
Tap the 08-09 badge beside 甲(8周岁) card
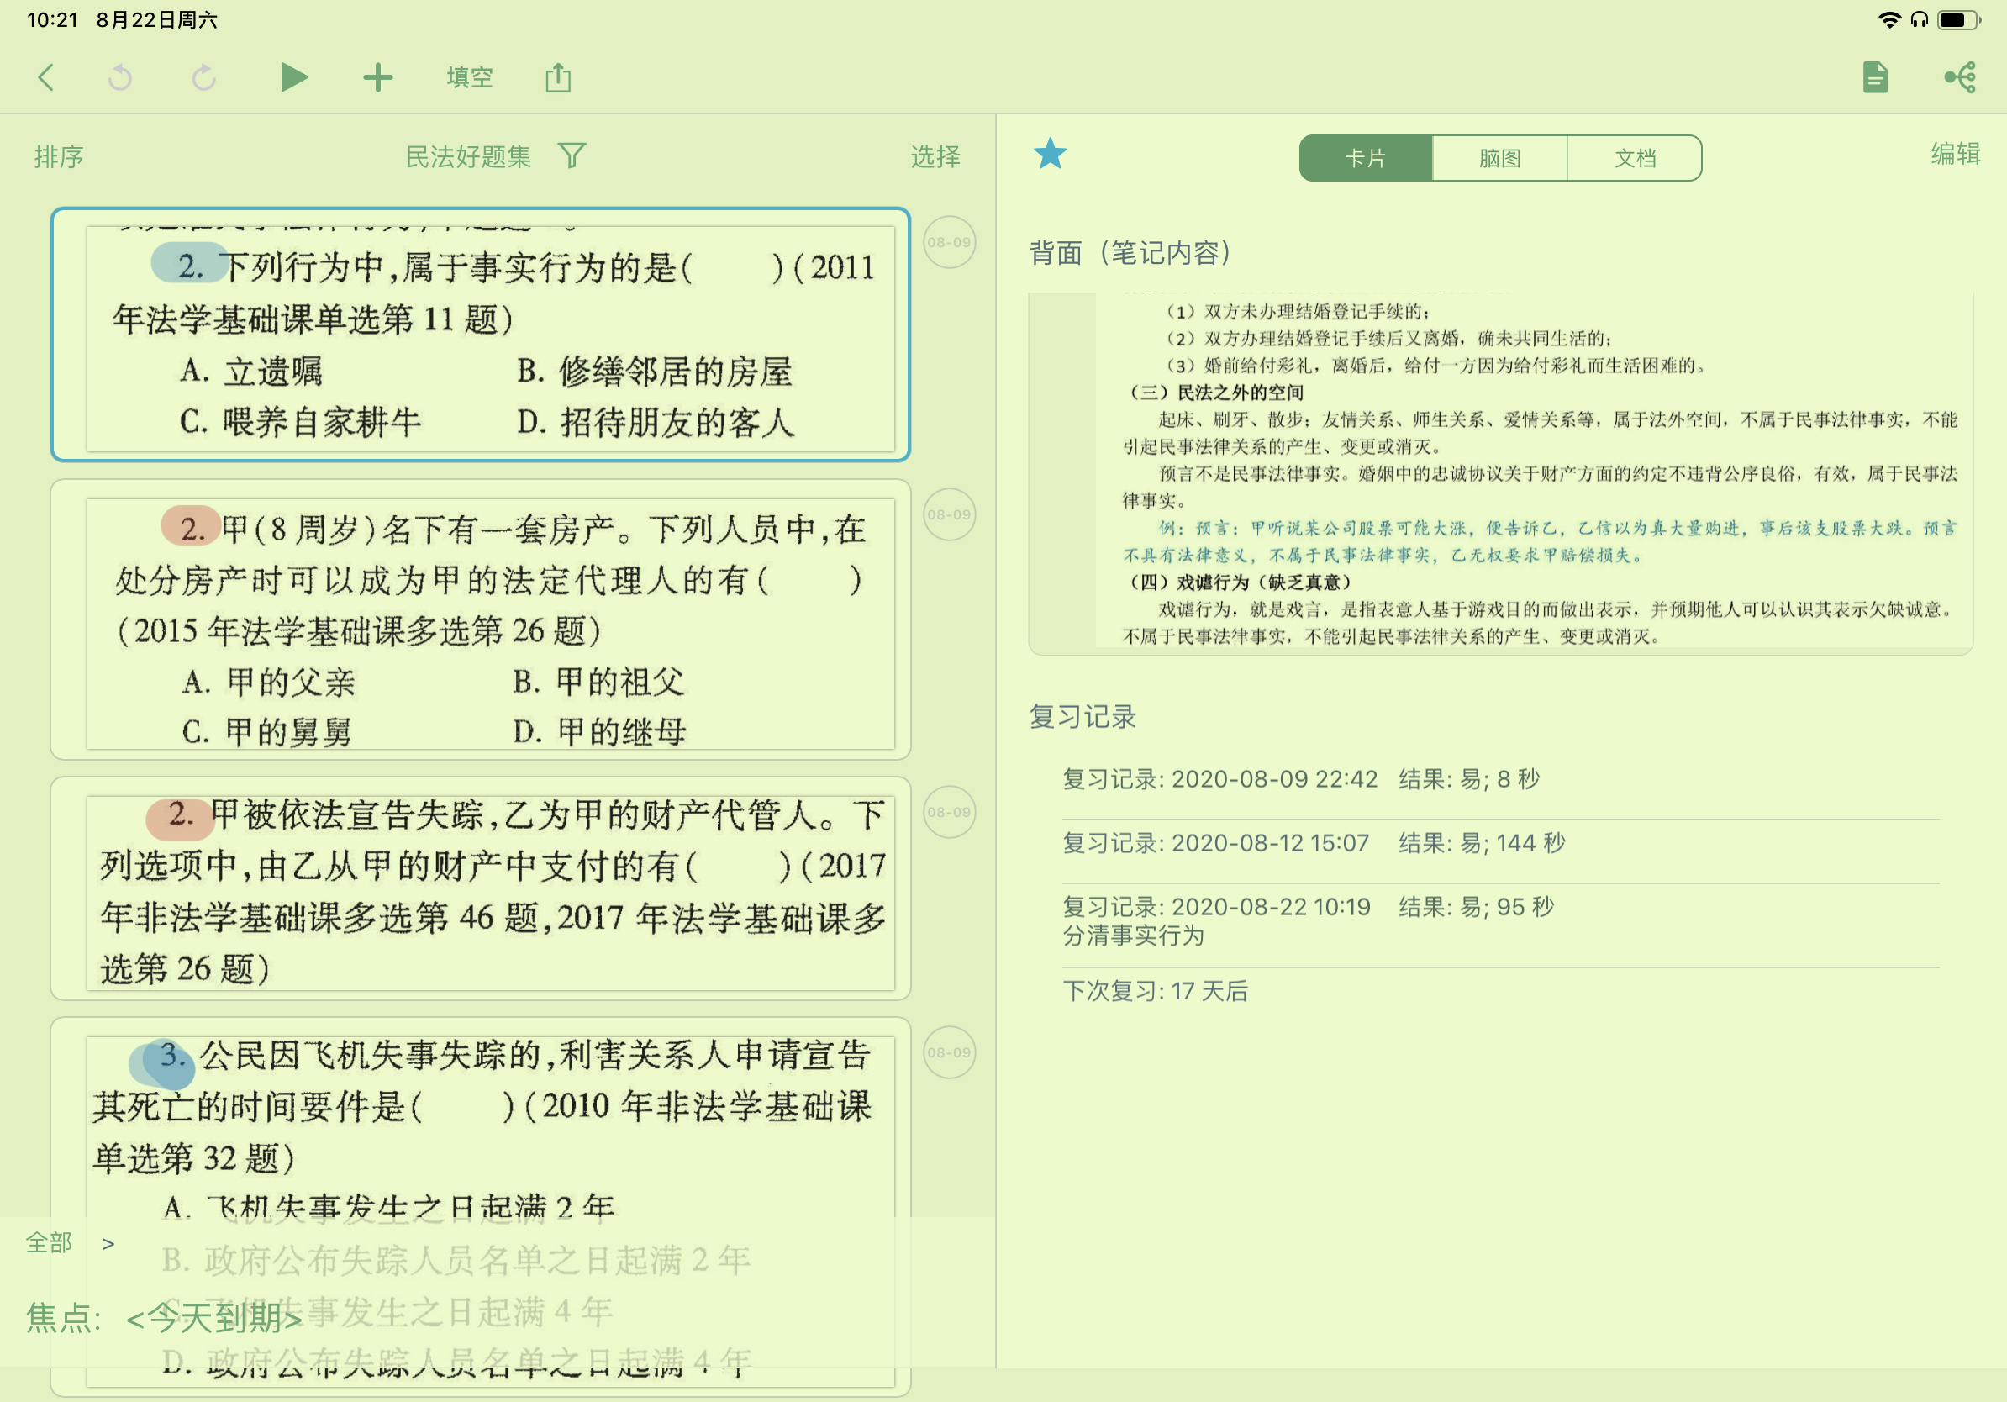tap(950, 515)
